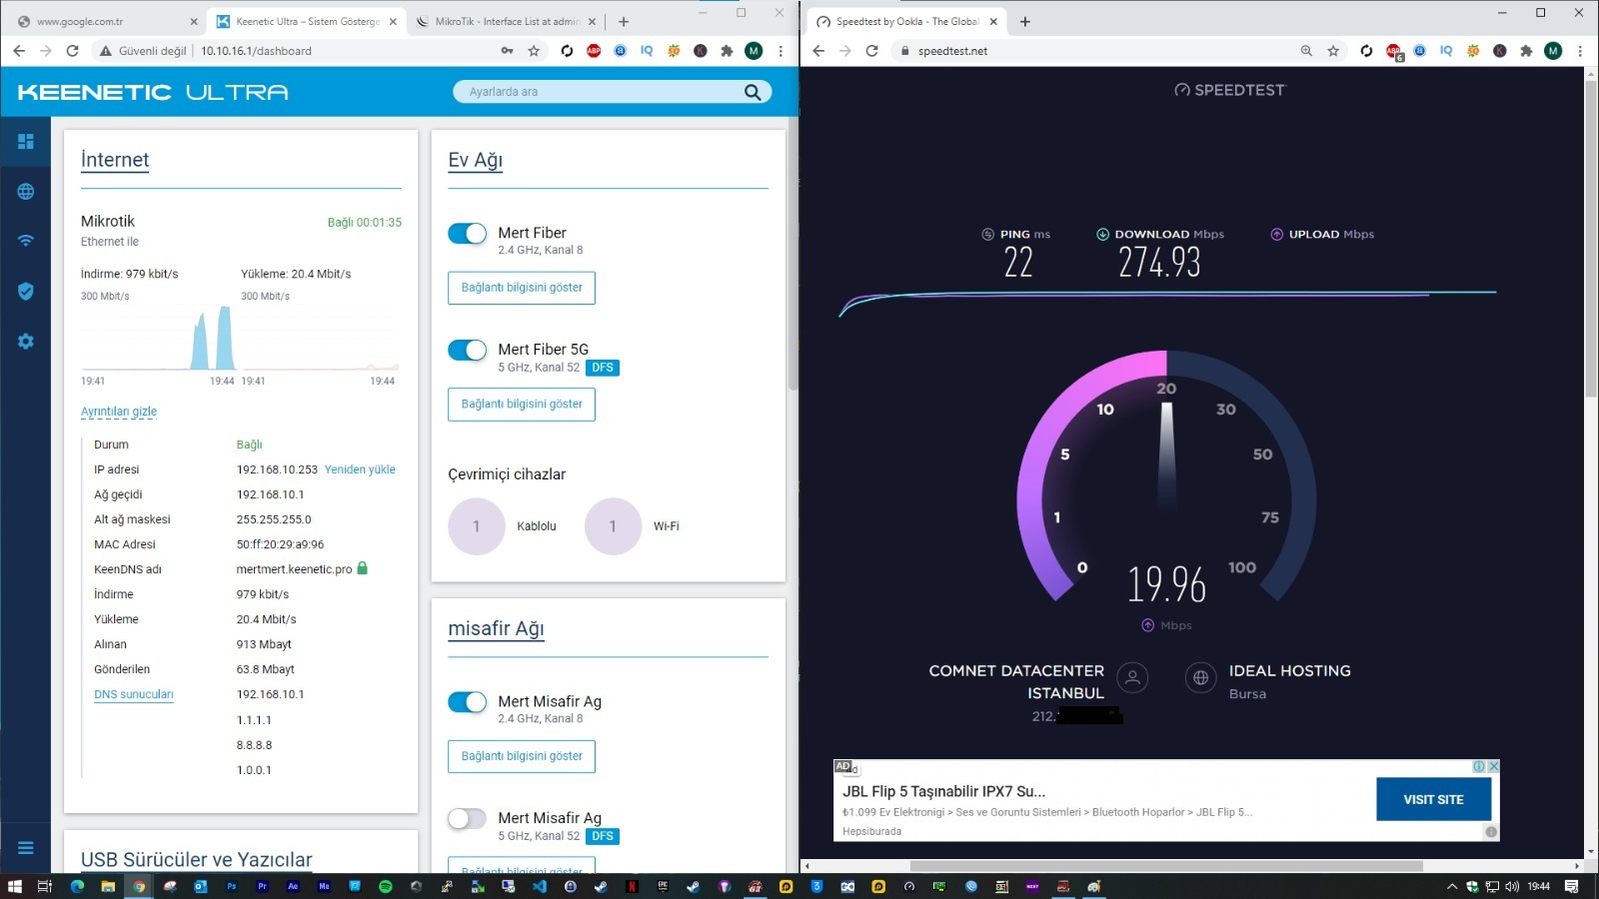Click the SPEEDTEST logo
The width and height of the screenshot is (1599, 899).
tap(1229, 90)
